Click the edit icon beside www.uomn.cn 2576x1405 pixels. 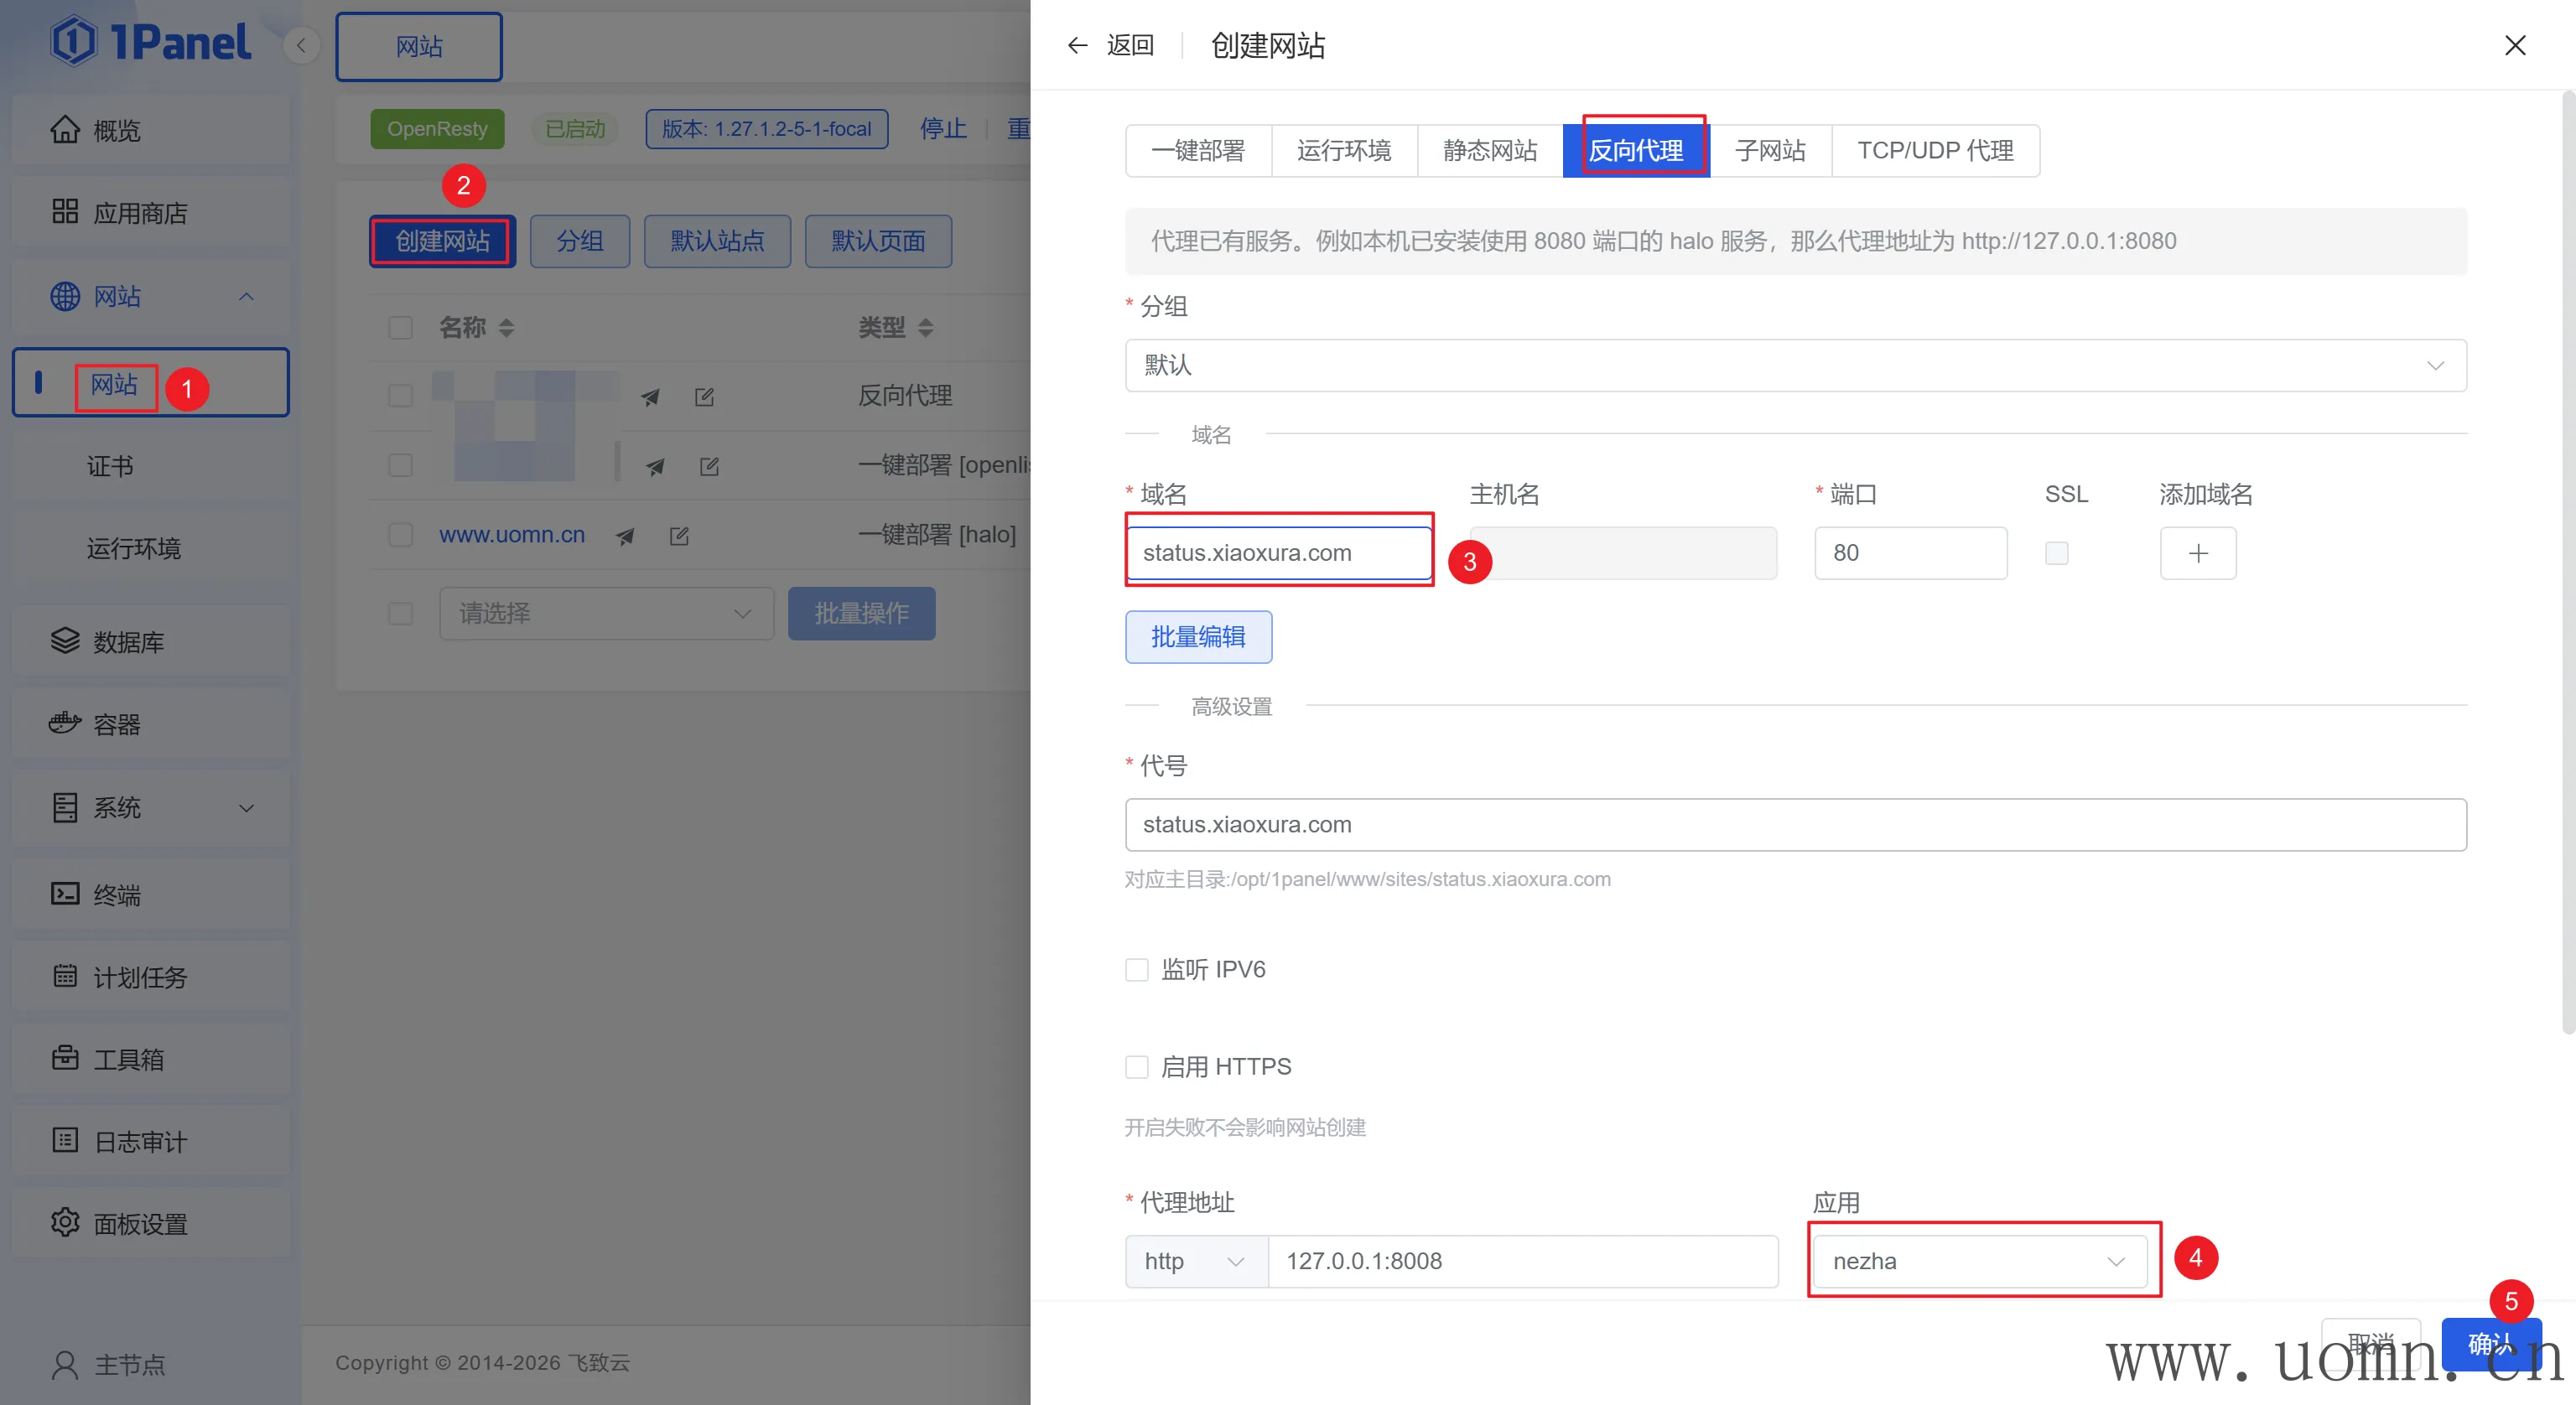(679, 536)
